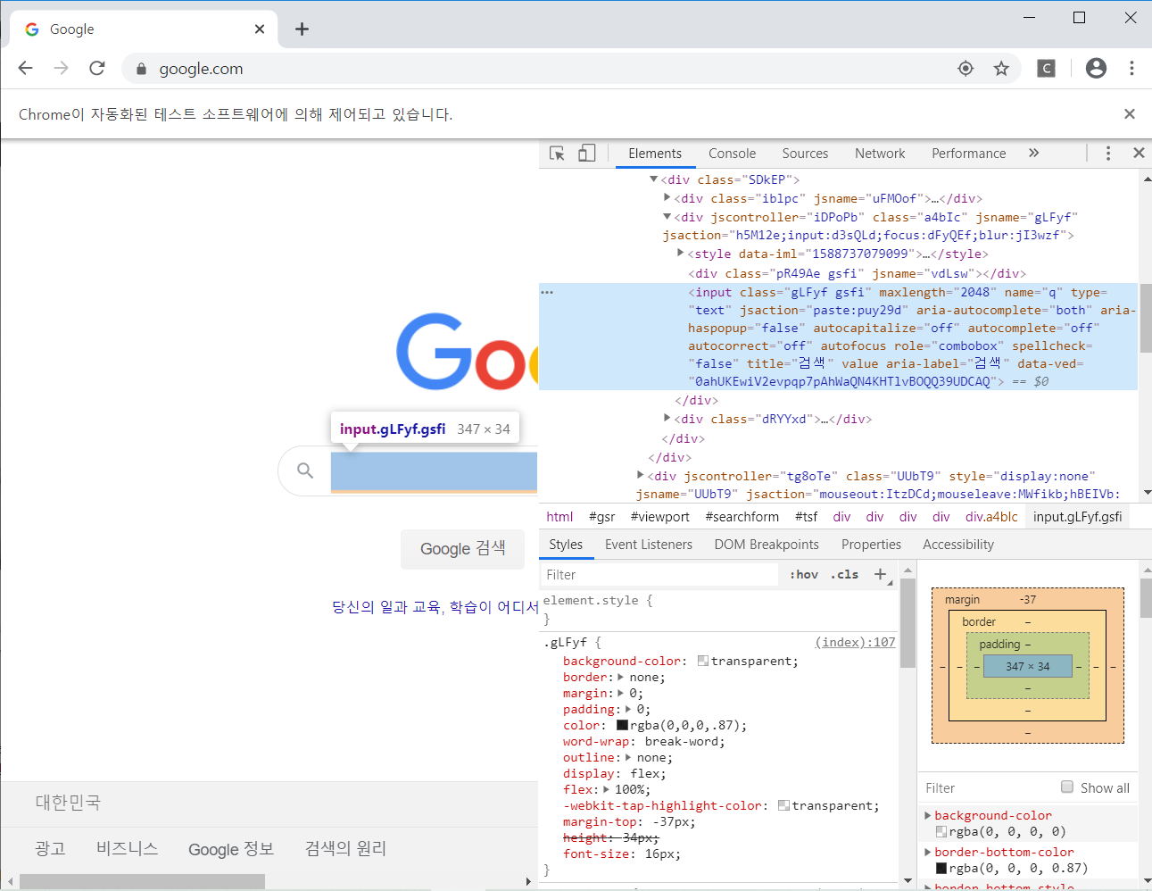This screenshot has height=891, width=1152.
Task: Click the inspect element picker icon
Action: pyautogui.click(x=557, y=154)
